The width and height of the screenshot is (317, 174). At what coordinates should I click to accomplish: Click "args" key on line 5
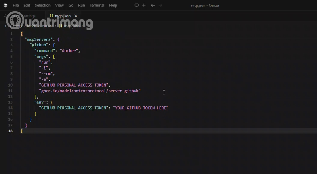[41, 56]
